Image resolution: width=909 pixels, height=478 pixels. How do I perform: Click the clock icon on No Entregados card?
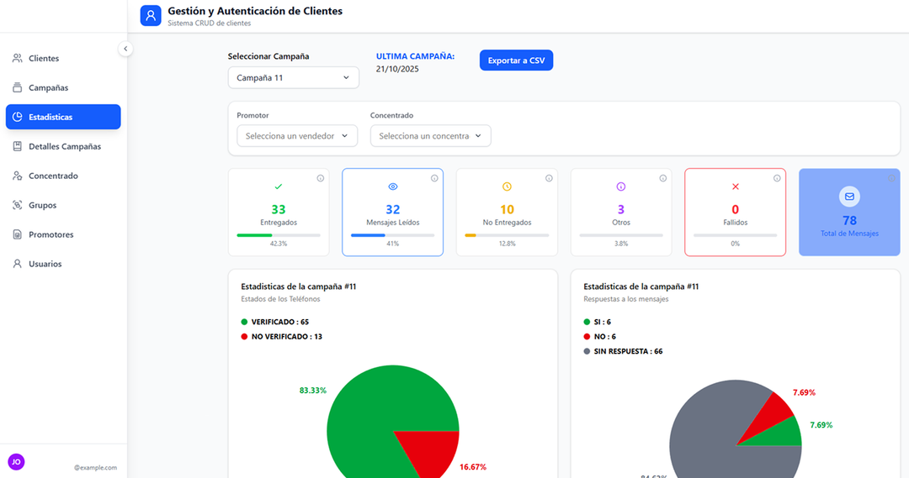click(x=507, y=186)
